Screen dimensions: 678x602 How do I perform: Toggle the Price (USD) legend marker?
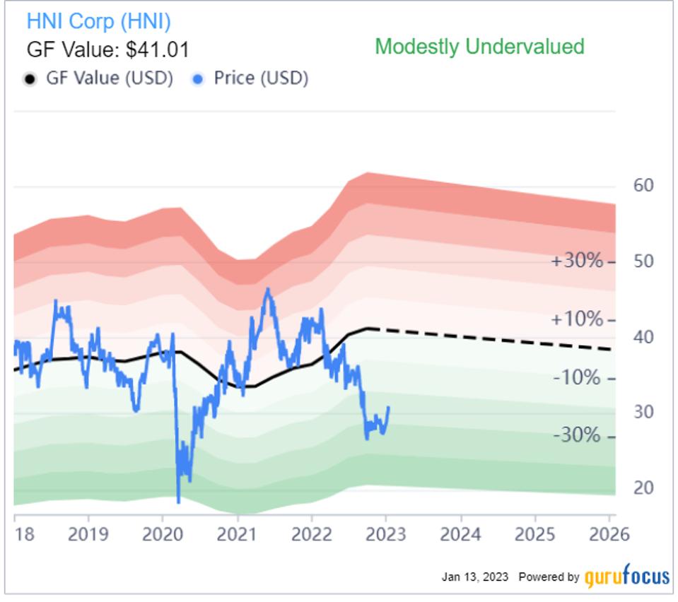point(250,78)
